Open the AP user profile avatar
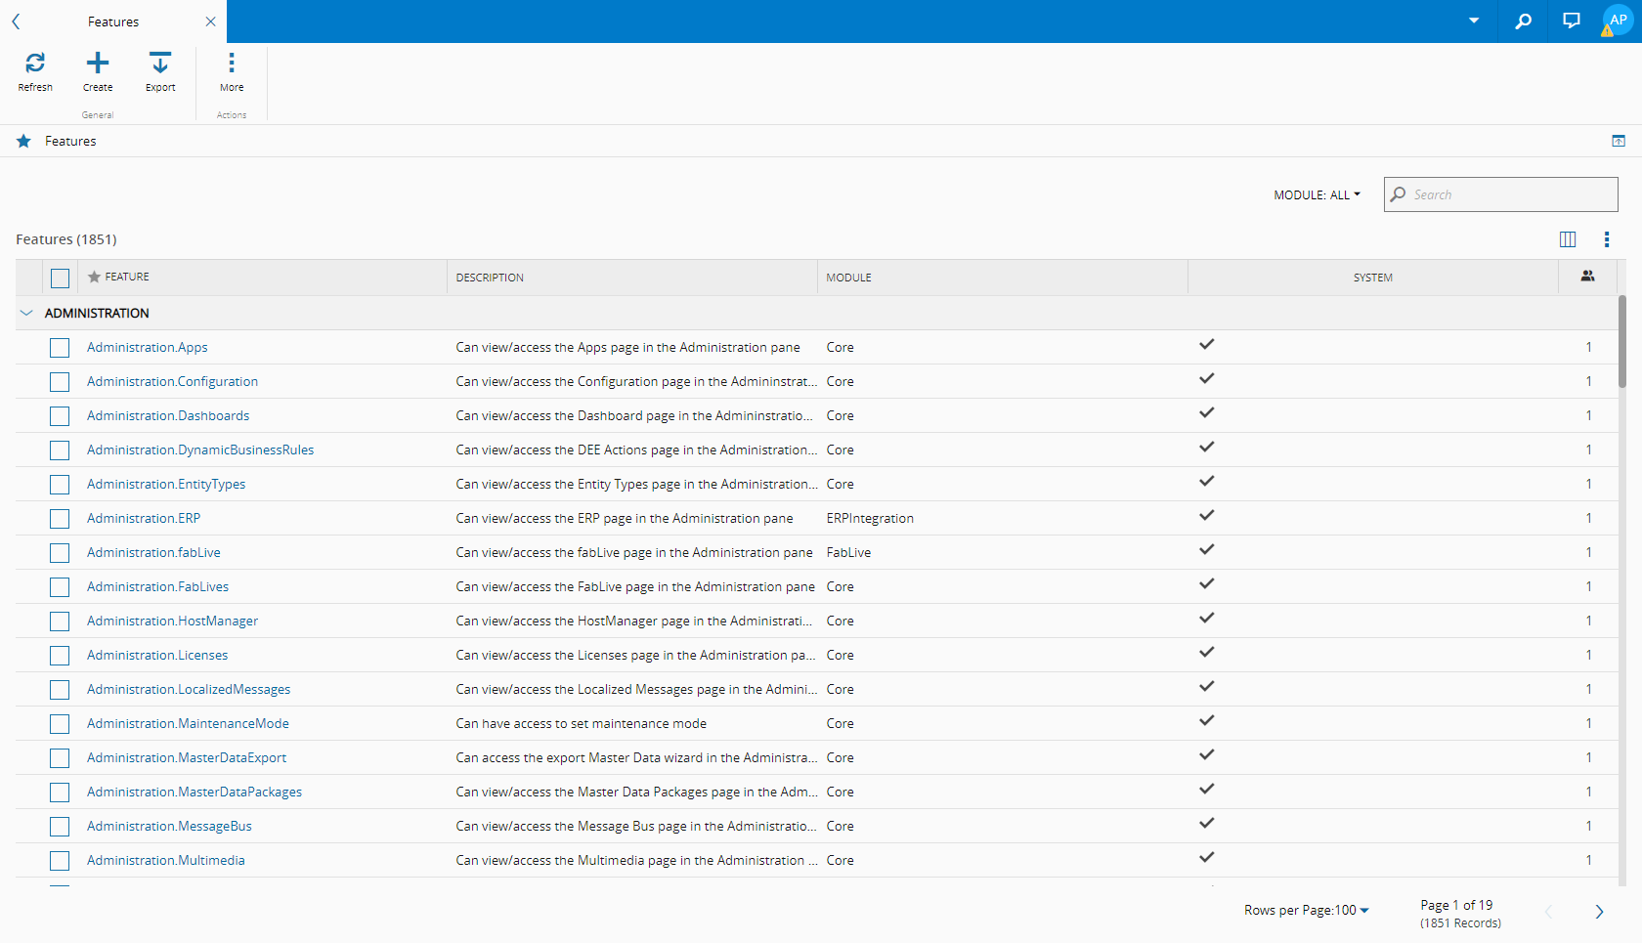The image size is (1642, 943). point(1618,21)
